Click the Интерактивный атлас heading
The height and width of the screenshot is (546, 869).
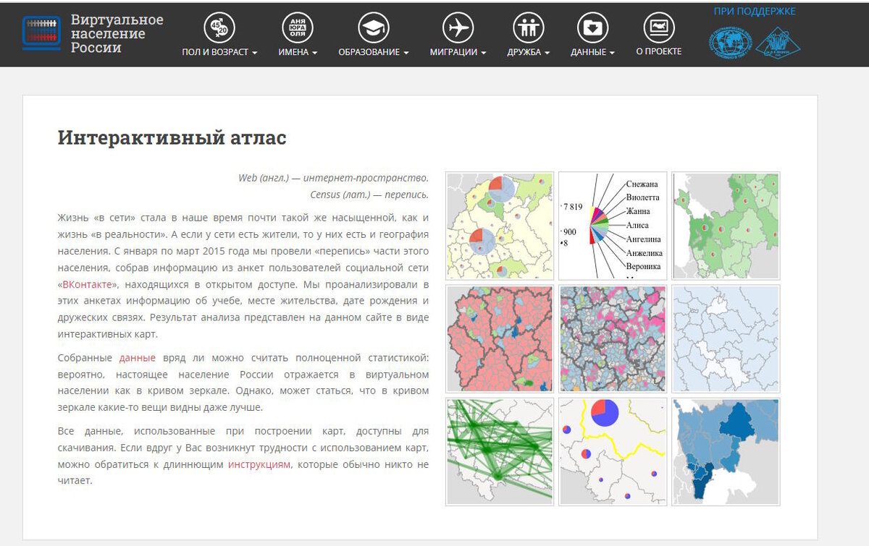pos(172,137)
